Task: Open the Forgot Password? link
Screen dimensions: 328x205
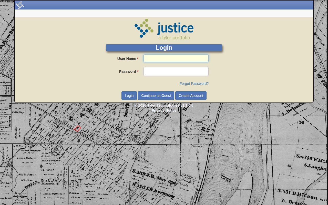Action: [x=194, y=84]
